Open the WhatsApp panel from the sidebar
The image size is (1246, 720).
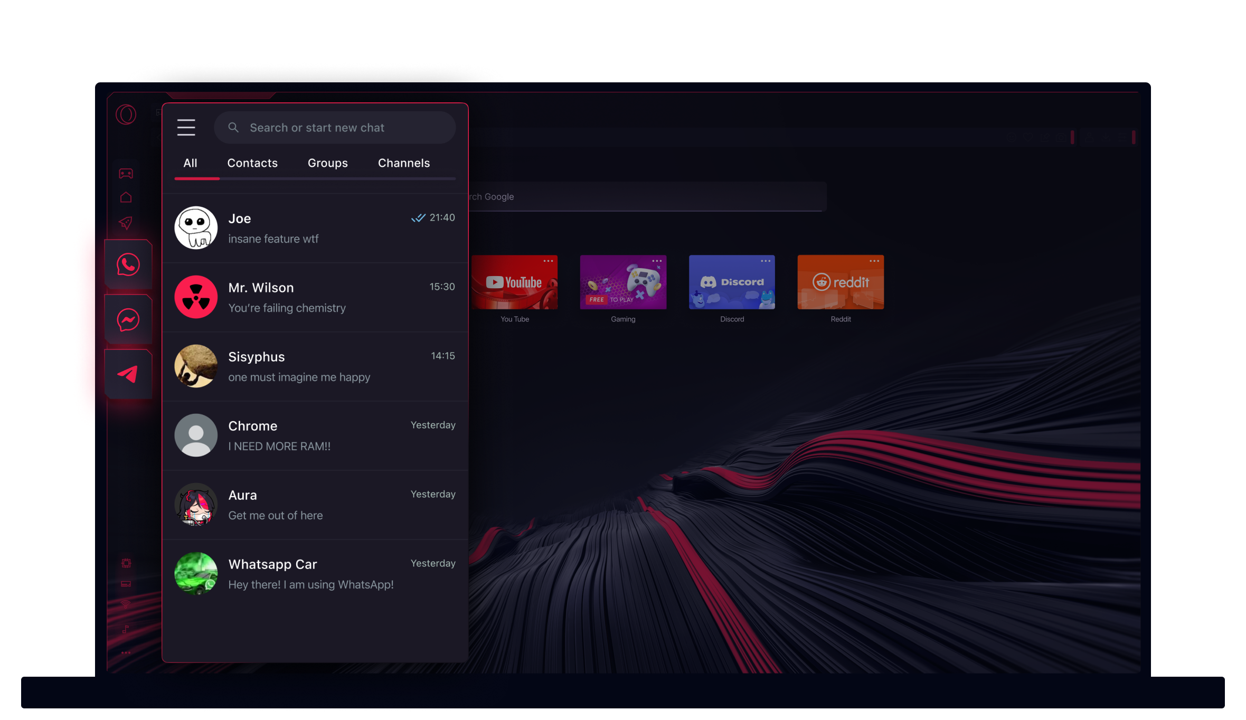[x=128, y=264]
